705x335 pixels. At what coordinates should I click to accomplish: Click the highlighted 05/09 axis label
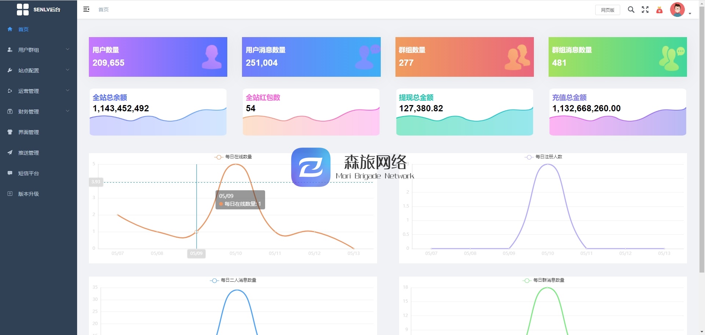tap(196, 253)
